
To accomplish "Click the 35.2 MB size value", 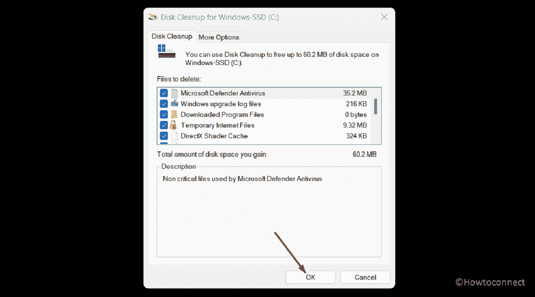I will coord(355,93).
